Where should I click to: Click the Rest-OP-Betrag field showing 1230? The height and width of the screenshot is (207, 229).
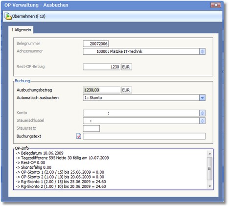(101, 67)
